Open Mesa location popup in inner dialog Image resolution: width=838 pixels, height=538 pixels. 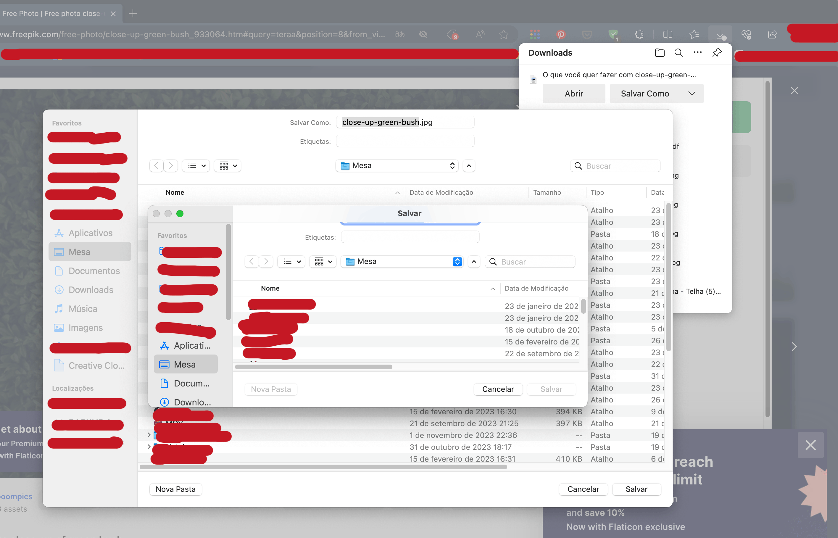tap(402, 262)
